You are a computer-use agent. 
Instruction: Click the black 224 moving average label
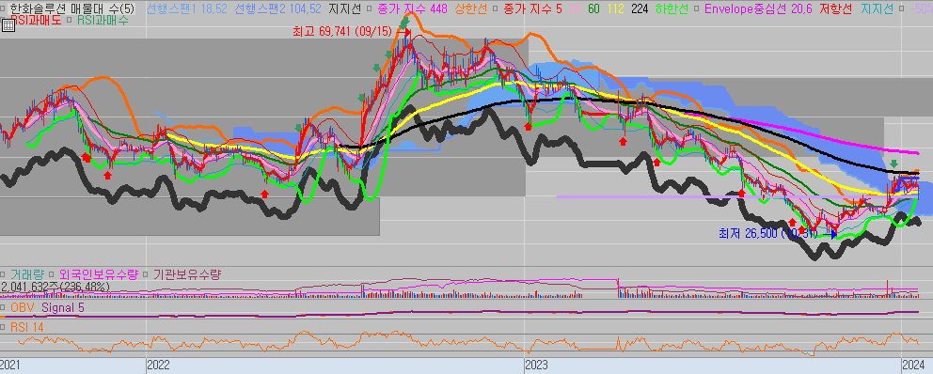click(x=640, y=8)
